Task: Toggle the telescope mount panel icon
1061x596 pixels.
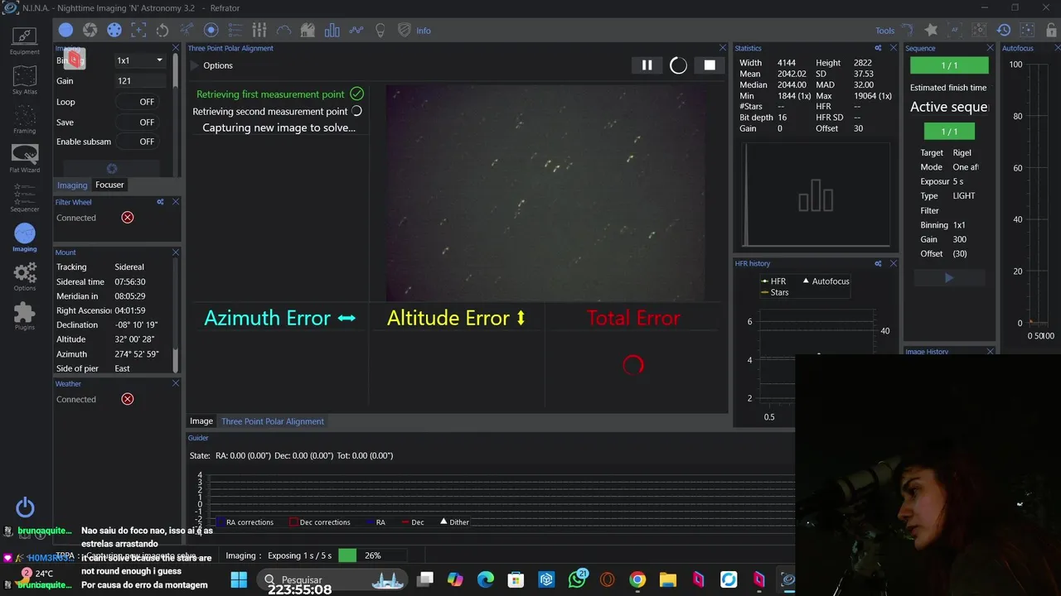Action: [187, 31]
